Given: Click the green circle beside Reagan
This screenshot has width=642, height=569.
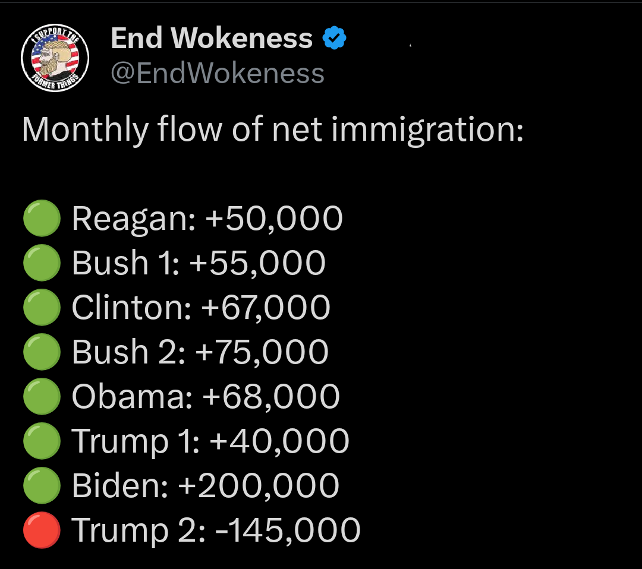Looking at the screenshot, I should (x=42, y=219).
